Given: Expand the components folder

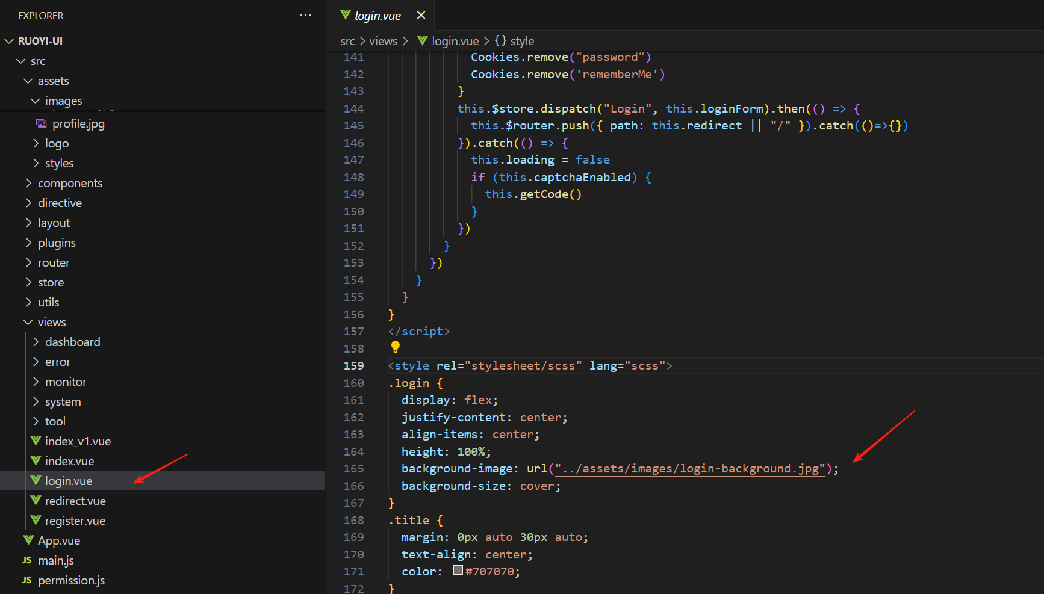Looking at the screenshot, I should [x=70, y=183].
